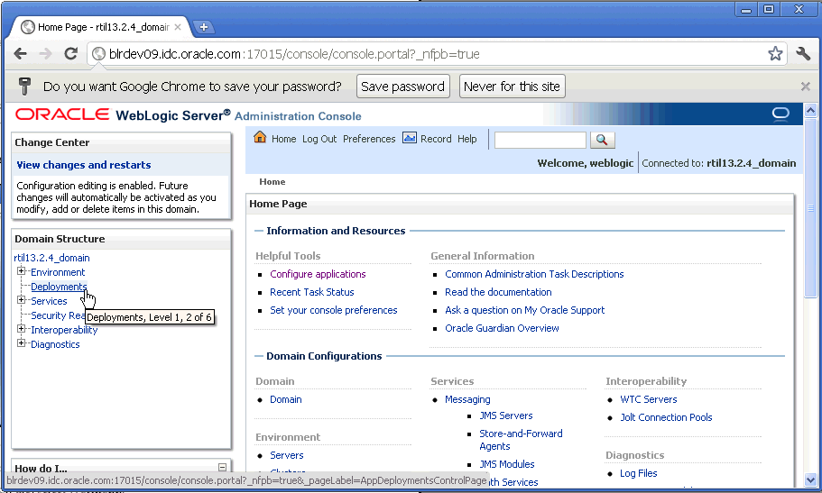Click Diagnostics in the domain tree

[55, 344]
